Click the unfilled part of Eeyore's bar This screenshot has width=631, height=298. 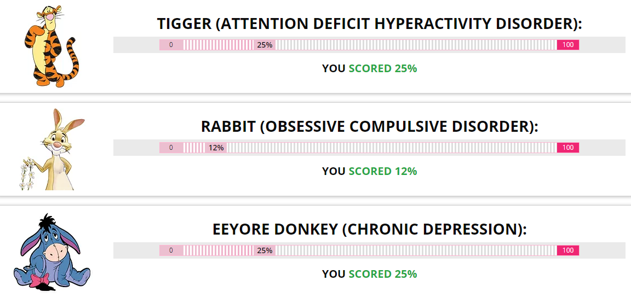pyautogui.click(x=416, y=250)
